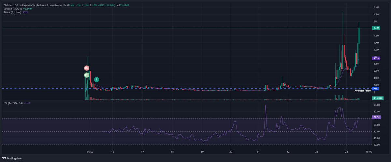Click the 18:00 time axis label

tap(369, 152)
